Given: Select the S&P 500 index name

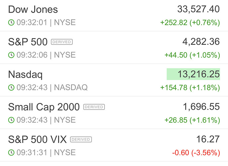Looking at the screenshot, I should [28, 42].
